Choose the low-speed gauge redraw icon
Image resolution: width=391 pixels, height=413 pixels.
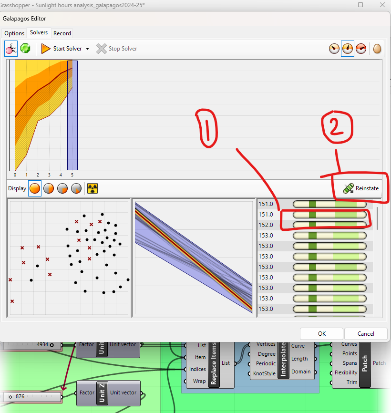click(x=334, y=49)
